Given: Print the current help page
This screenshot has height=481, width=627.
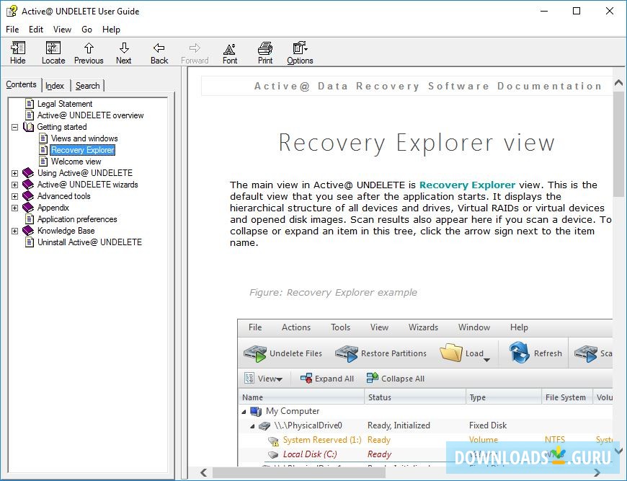Looking at the screenshot, I should (265, 53).
